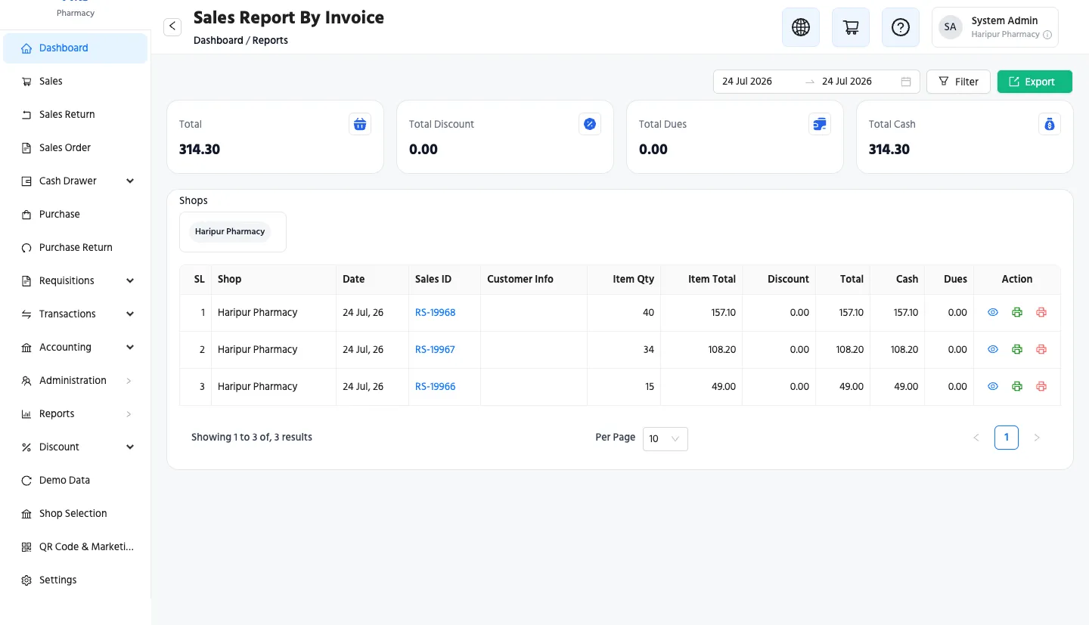Expand the Accounting menu chevron
1089x625 pixels.
(130, 348)
